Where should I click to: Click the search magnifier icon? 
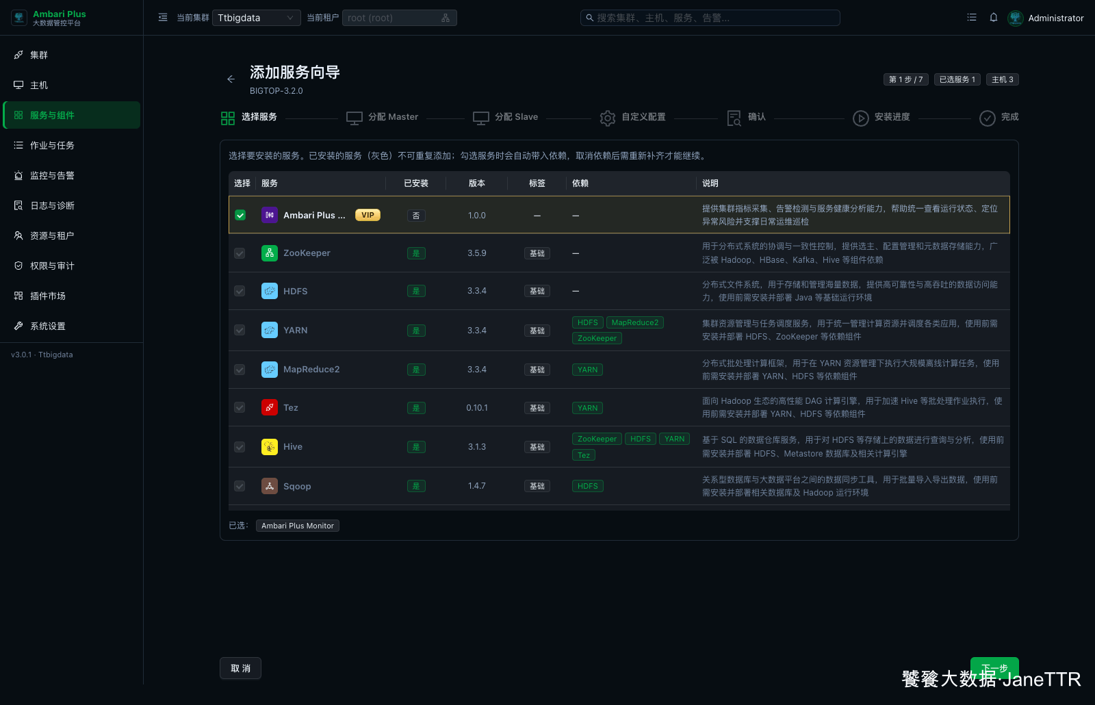tap(590, 18)
